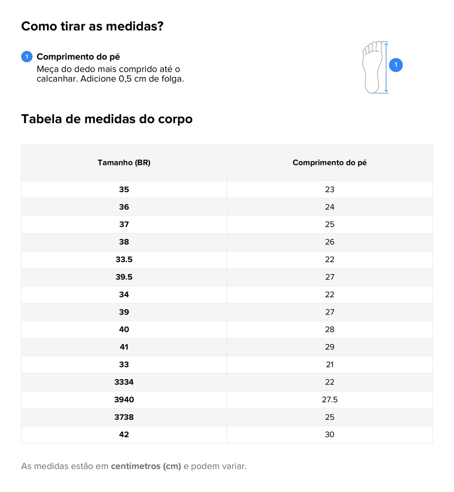
Task: Click the foot outline illustration
Action: (372, 68)
